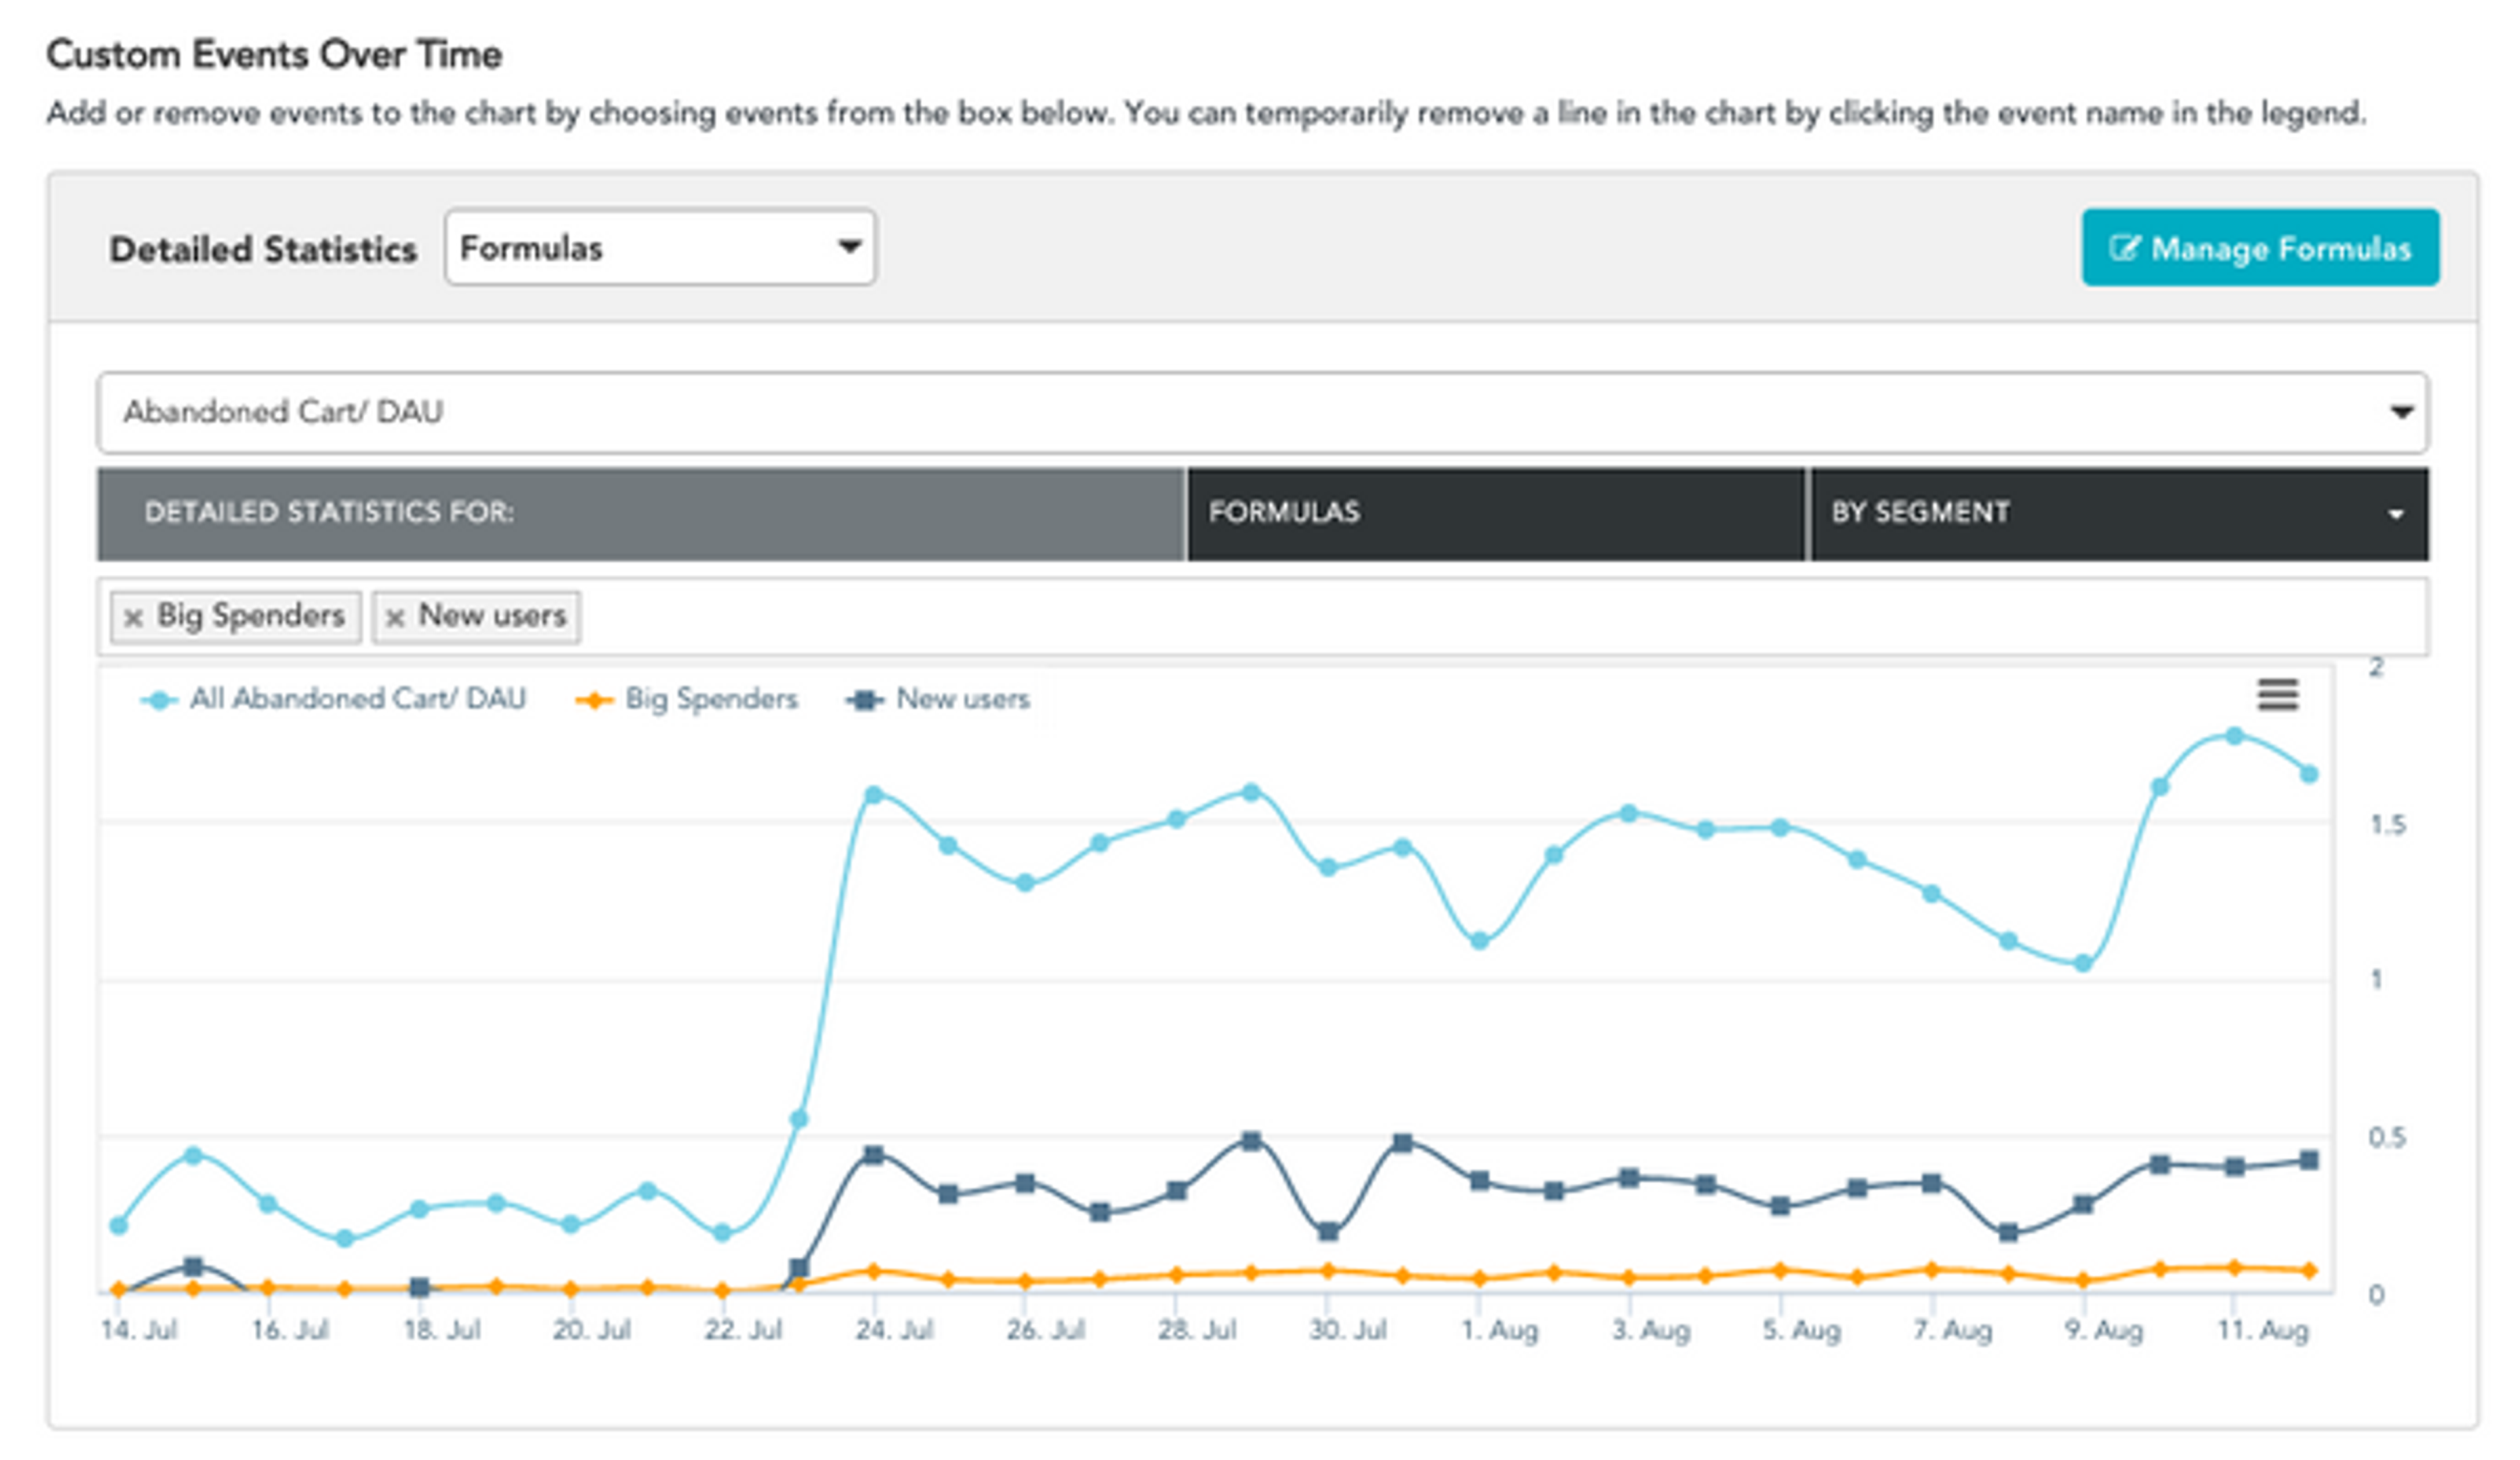Open the Detailed Statistics Formulas dropdown
2520x1460 pixels.
click(x=660, y=247)
